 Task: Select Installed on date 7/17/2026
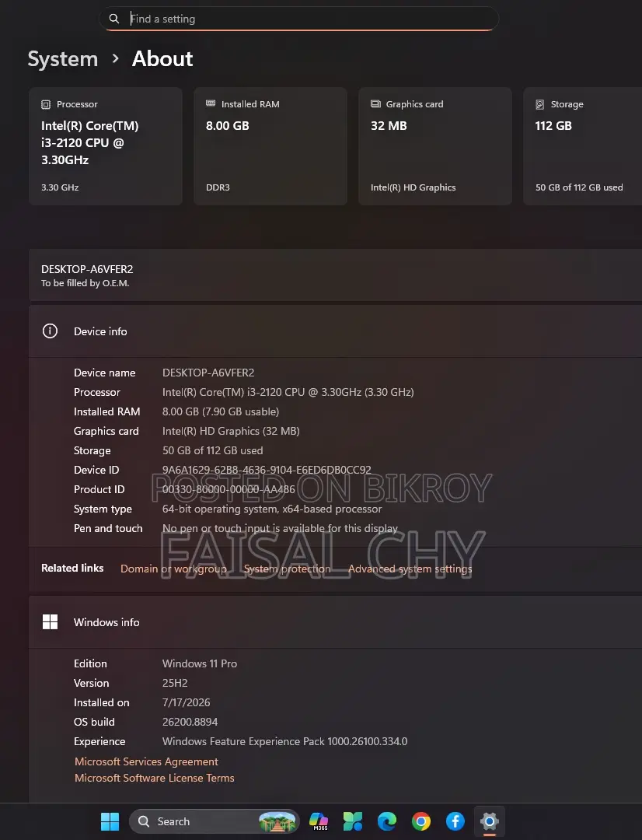(187, 702)
